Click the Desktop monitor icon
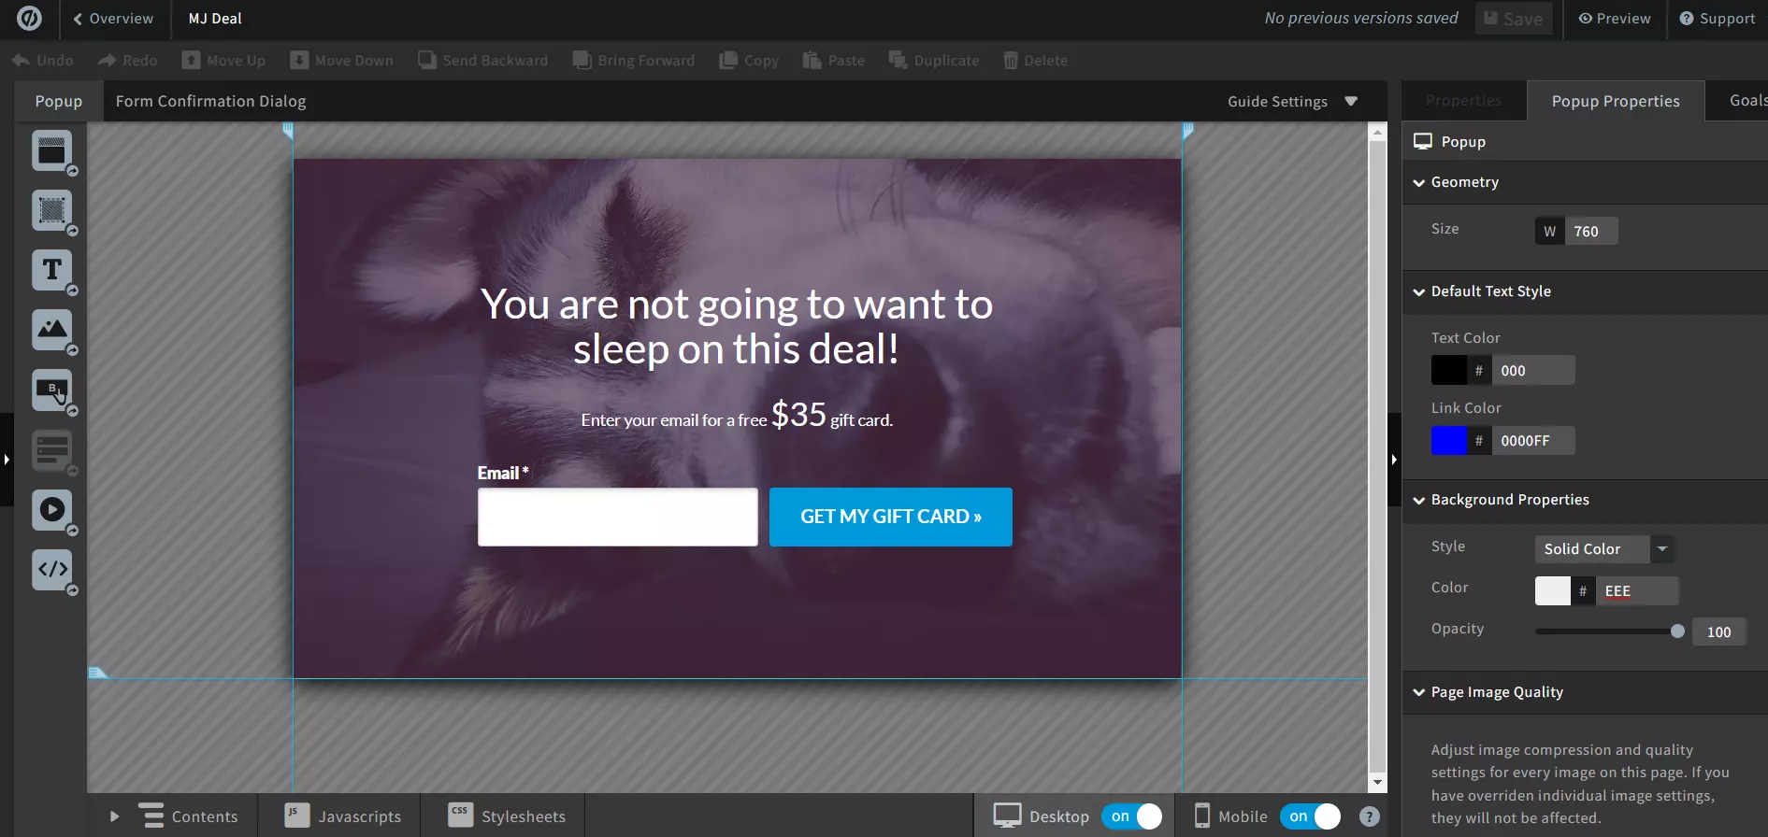 click(1007, 816)
